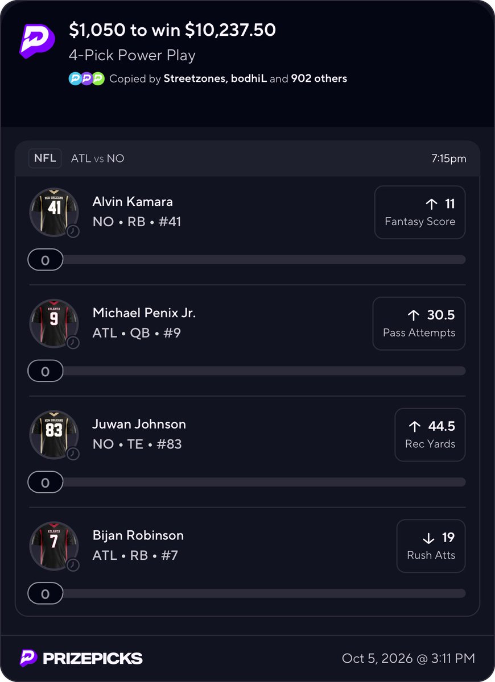The height and width of the screenshot is (682, 495).
Task: Click the clock icon on Bijan Robinson's avatar
Action: (73, 565)
